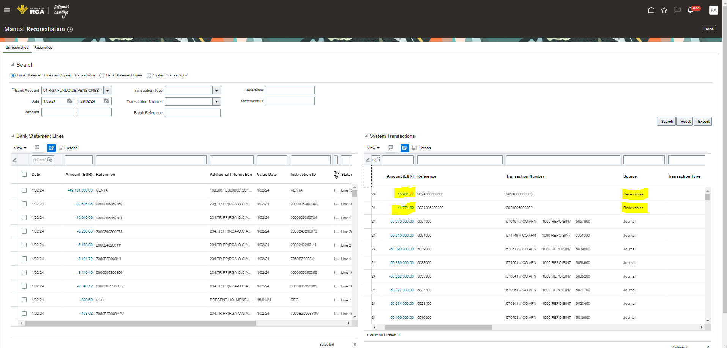Open calendar picker for end date 29/02/24
727x348 pixels.
click(107, 101)
